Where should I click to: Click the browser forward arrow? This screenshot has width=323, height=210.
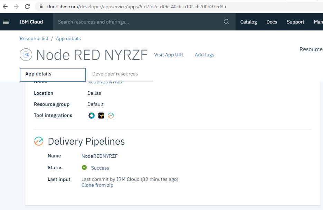(x=16, y=7)
